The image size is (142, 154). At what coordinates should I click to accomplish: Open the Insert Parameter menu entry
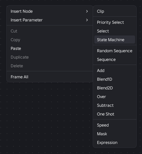pyautogui.click(x=50, y=20)
